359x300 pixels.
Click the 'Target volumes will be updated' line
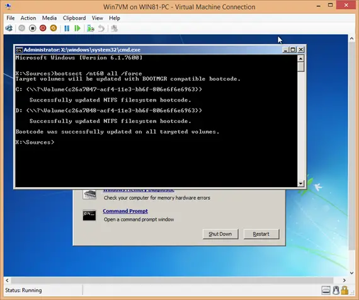coord(128,79)
